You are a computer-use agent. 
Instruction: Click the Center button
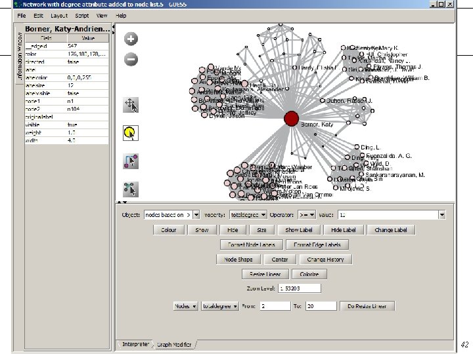(x=280, y=260)
